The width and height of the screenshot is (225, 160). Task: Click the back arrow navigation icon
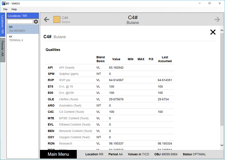coord(46,19)
